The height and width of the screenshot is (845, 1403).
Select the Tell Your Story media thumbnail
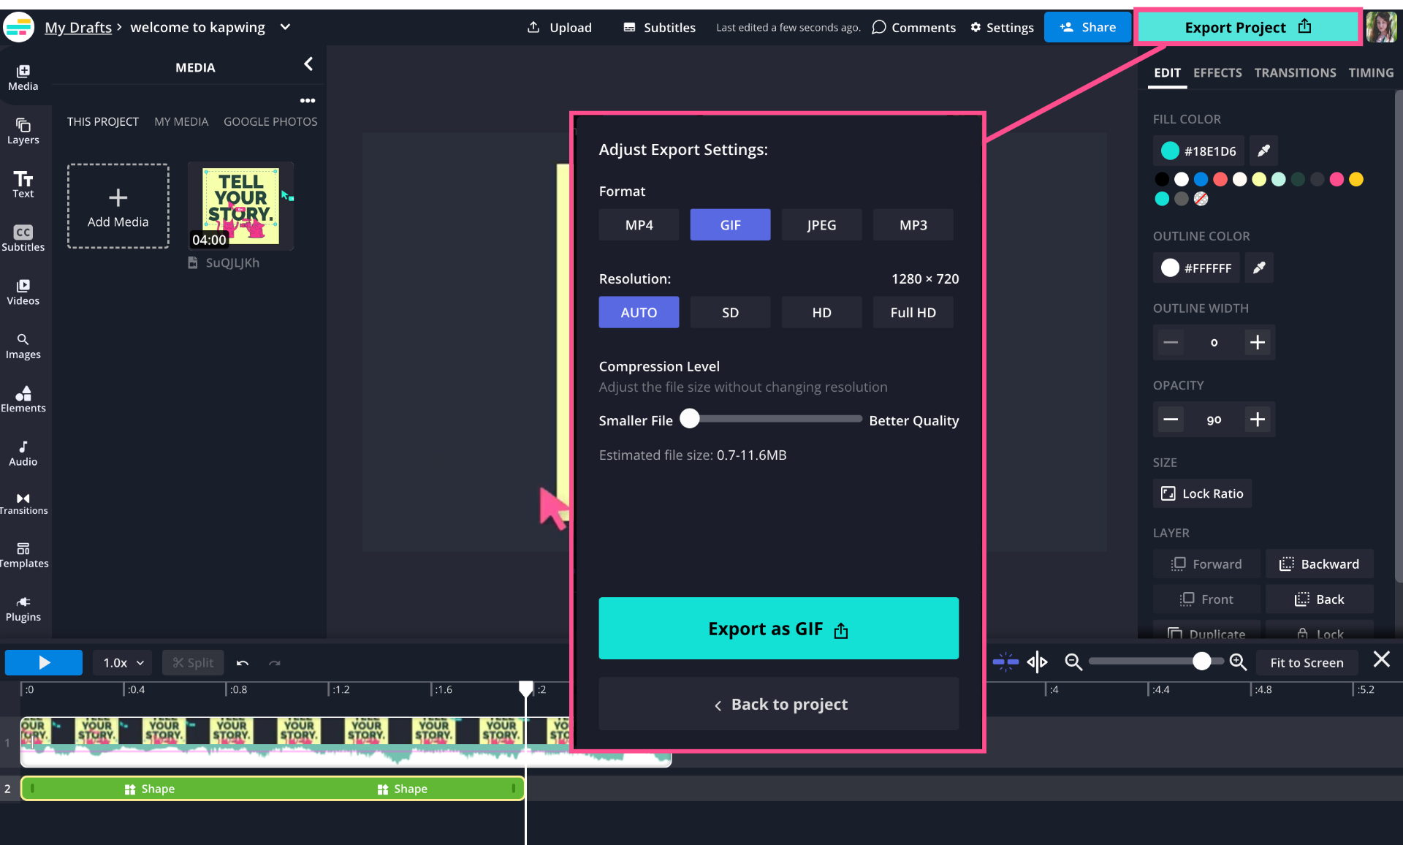pos(240,206)
